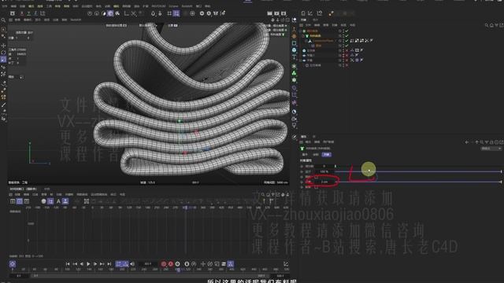
Task: Click the up arrow in Attribute Manager
Action: 477,141
